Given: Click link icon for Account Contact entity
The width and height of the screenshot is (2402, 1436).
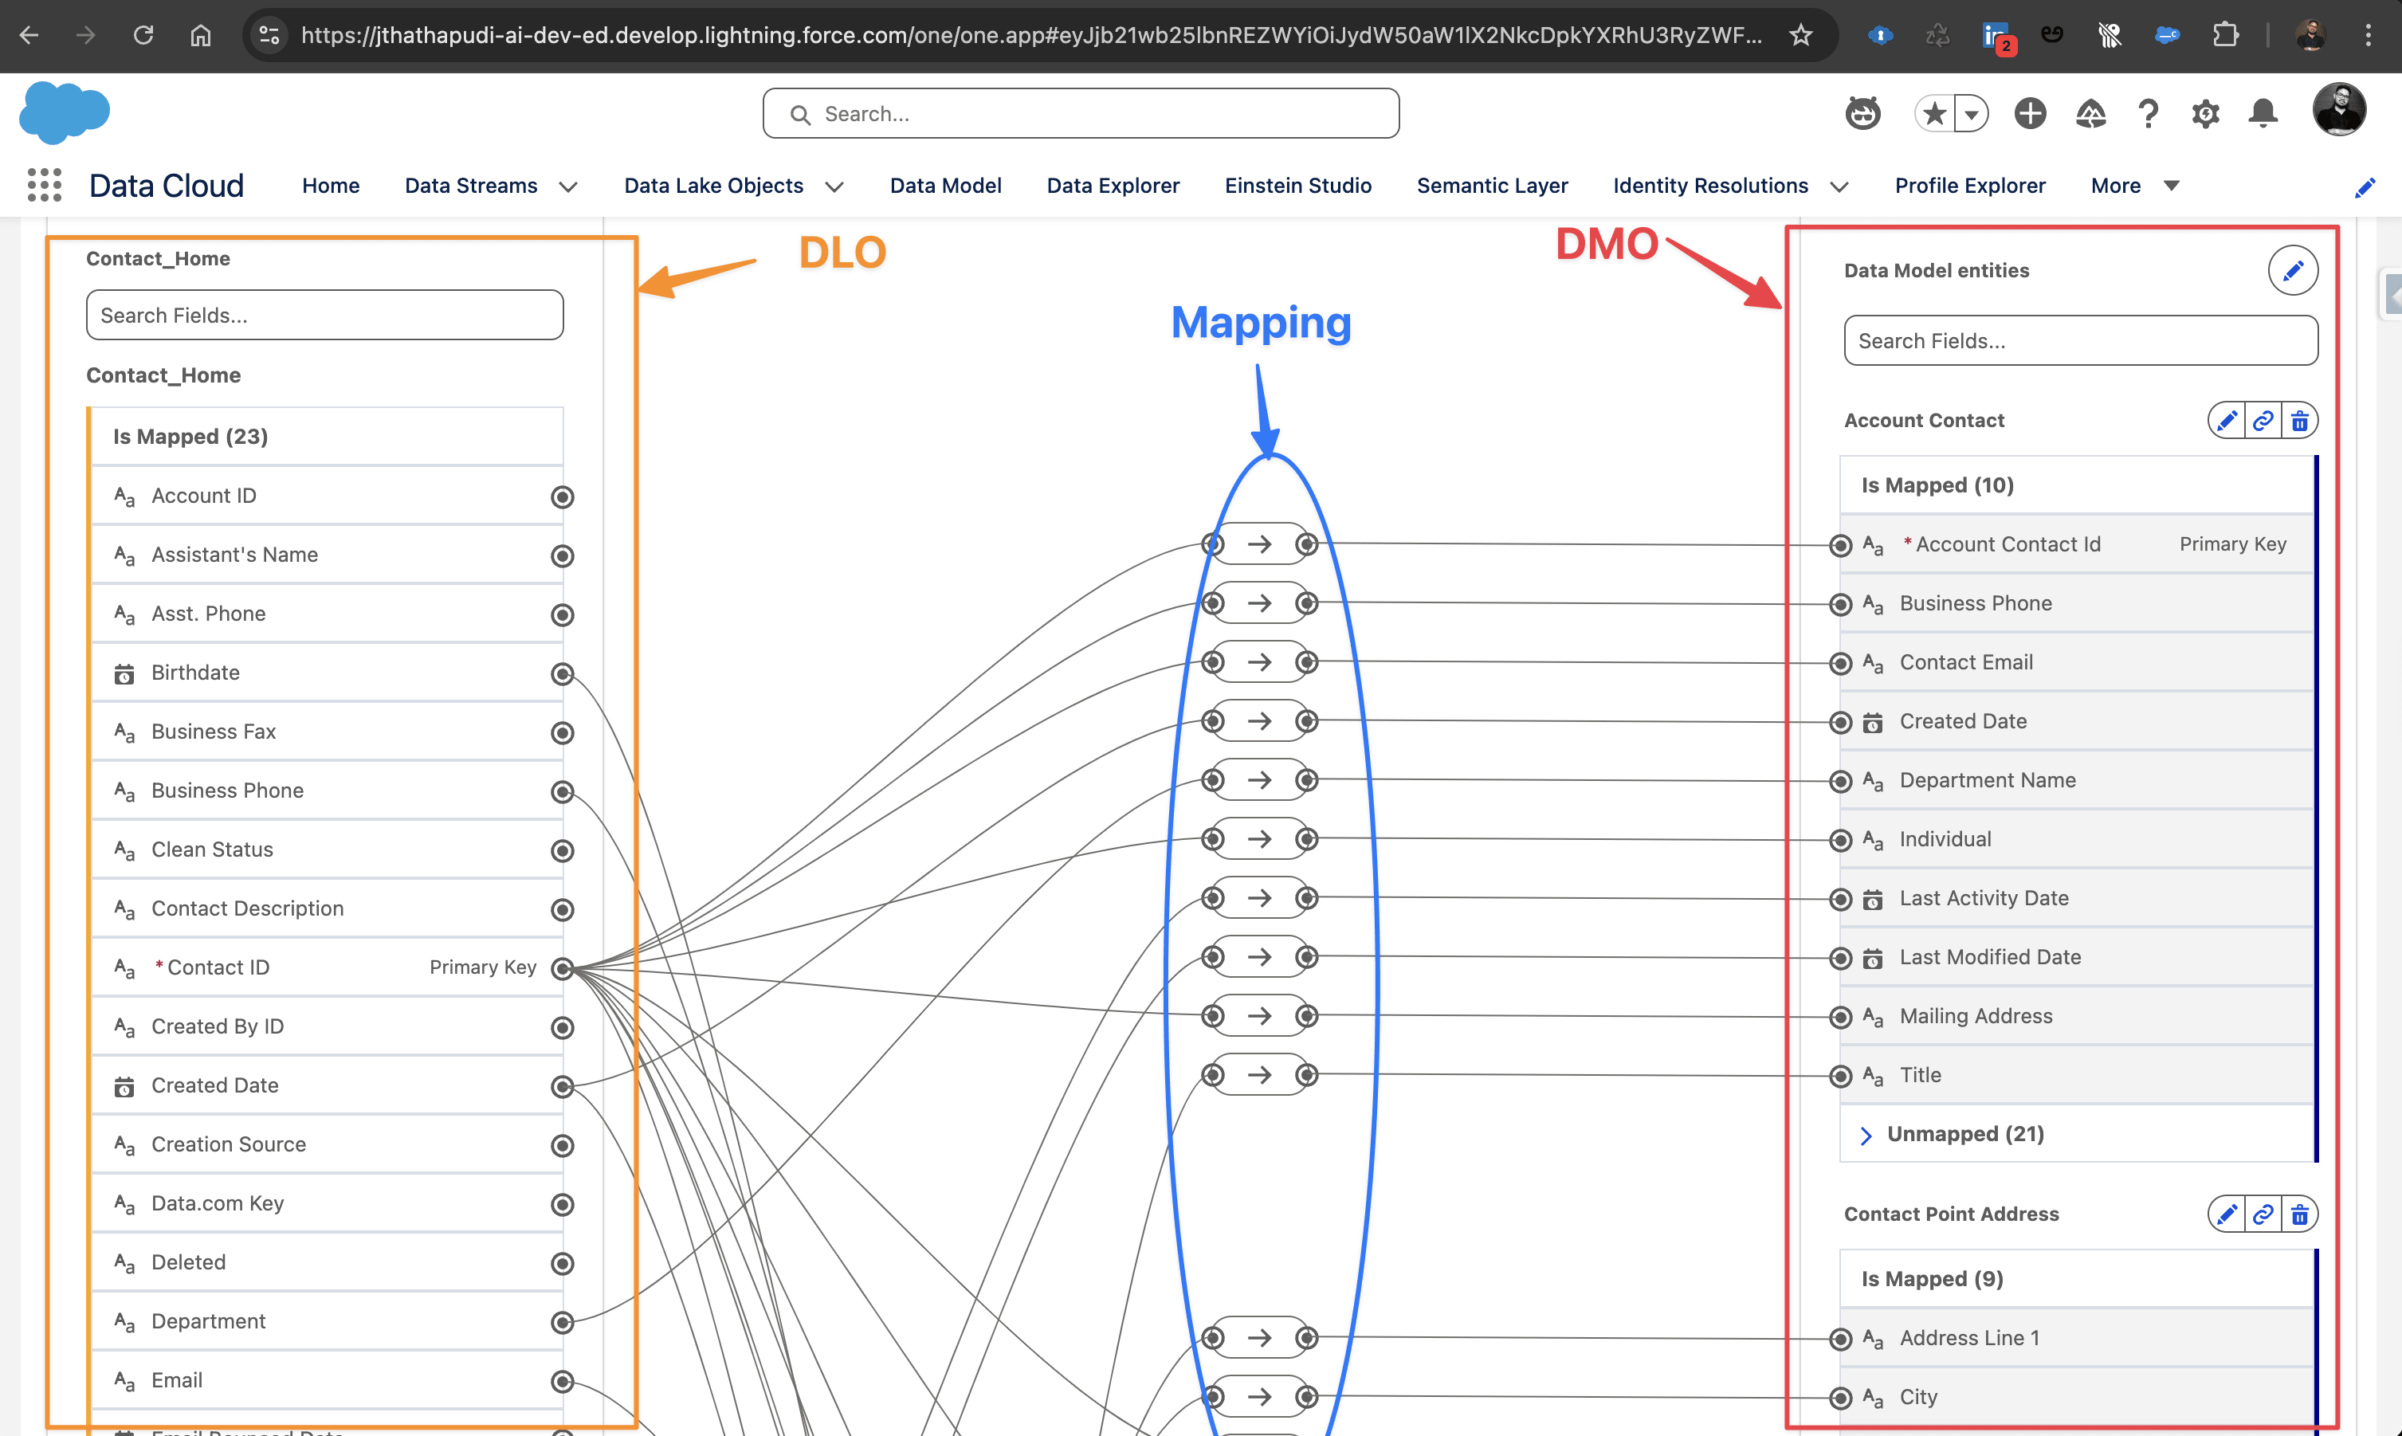Looking at the screenshot, I should [x=2263, y=421].
